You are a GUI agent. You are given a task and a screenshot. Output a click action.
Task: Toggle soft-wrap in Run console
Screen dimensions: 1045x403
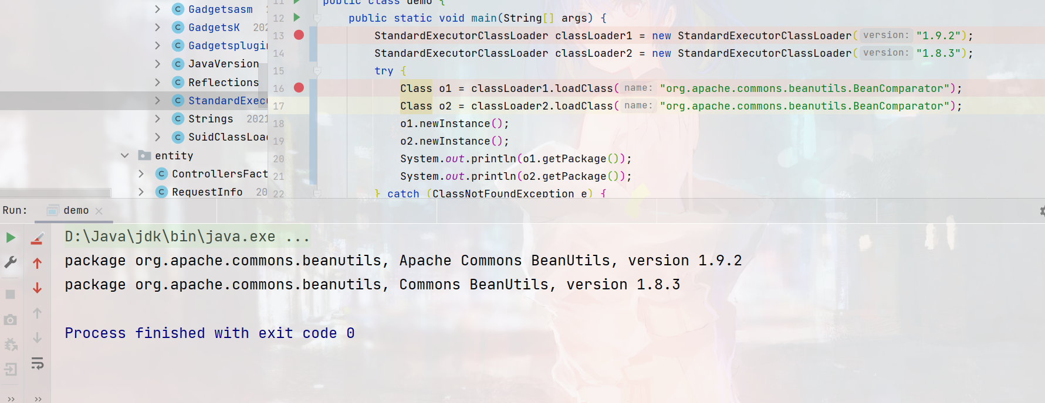[37, 363]
